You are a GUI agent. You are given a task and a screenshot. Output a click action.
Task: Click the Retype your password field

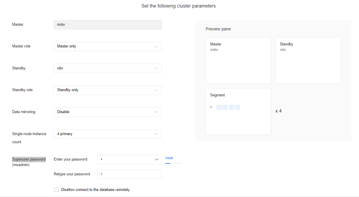pos(129,174)
